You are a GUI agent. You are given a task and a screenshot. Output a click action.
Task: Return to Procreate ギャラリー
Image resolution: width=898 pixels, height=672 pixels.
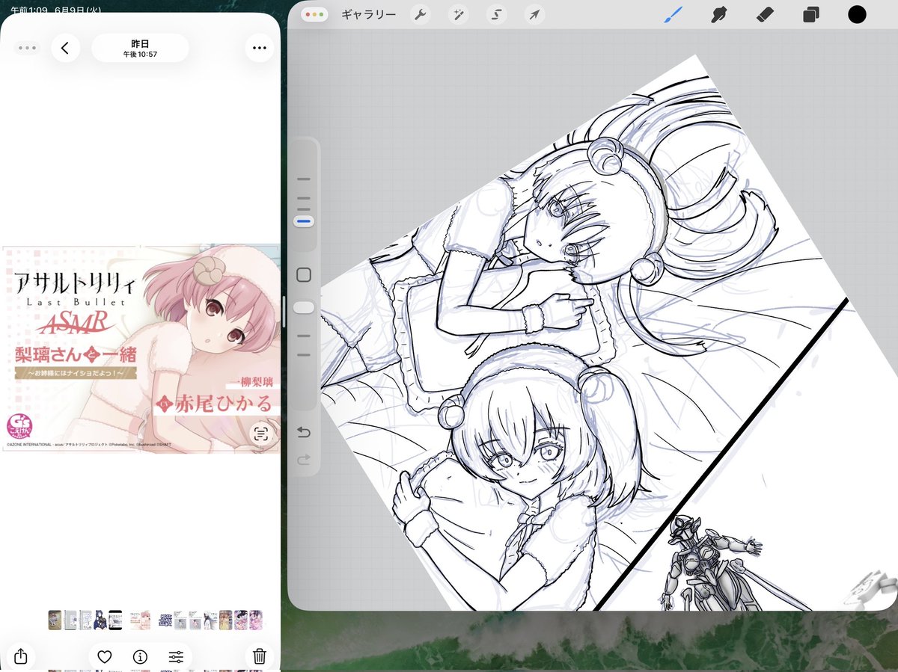368,15
